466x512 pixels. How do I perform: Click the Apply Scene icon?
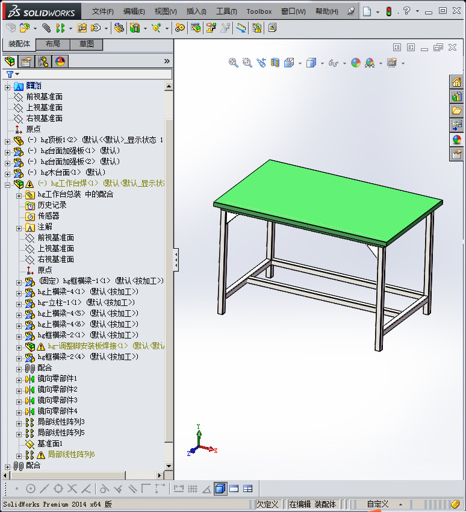(x=370, y=63)
